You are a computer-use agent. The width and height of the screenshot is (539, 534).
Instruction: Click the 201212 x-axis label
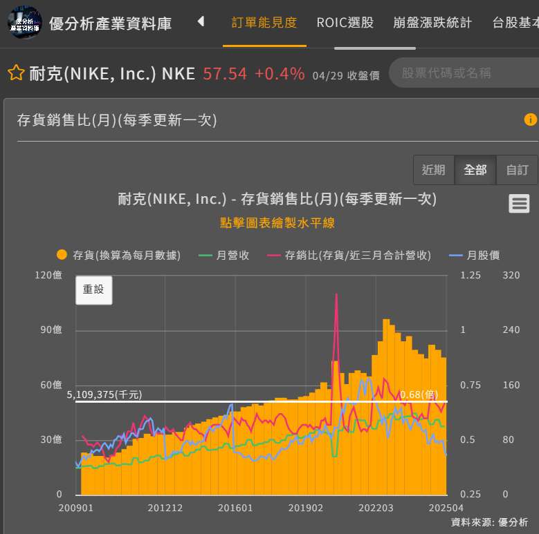[165, 508]
